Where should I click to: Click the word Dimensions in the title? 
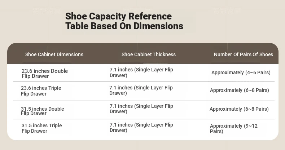click(x=158, y=26)
